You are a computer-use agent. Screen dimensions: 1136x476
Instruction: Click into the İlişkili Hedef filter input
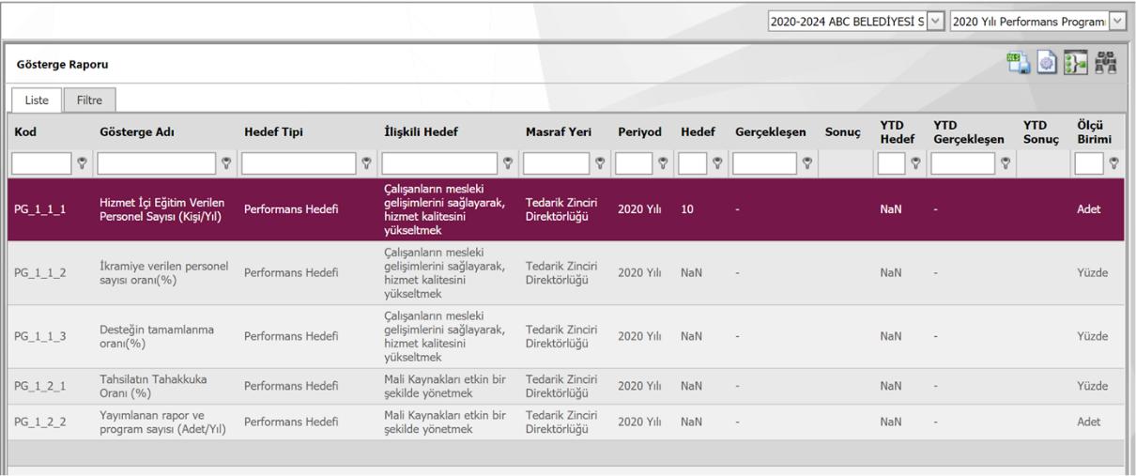pos(439,164)
